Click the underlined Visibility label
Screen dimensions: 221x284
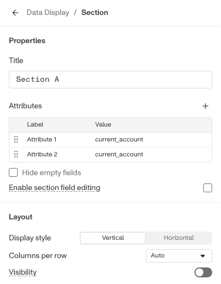pyautogui.click(x=23, y=272)
